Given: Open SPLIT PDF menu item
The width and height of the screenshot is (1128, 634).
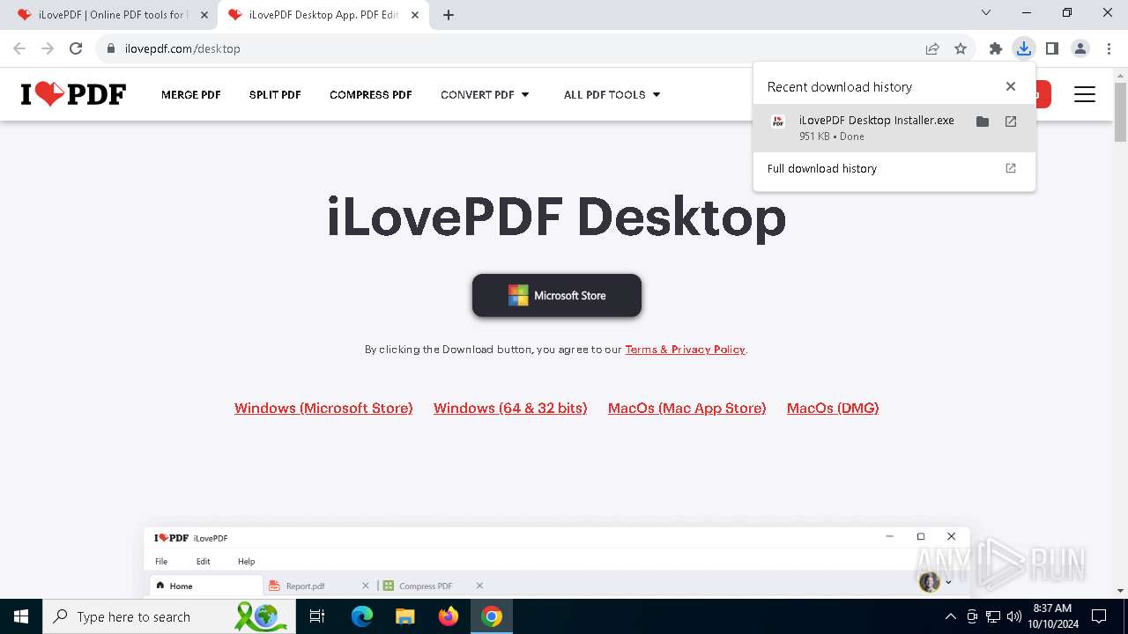Looking at the screenshot, I should click(275, 94).
